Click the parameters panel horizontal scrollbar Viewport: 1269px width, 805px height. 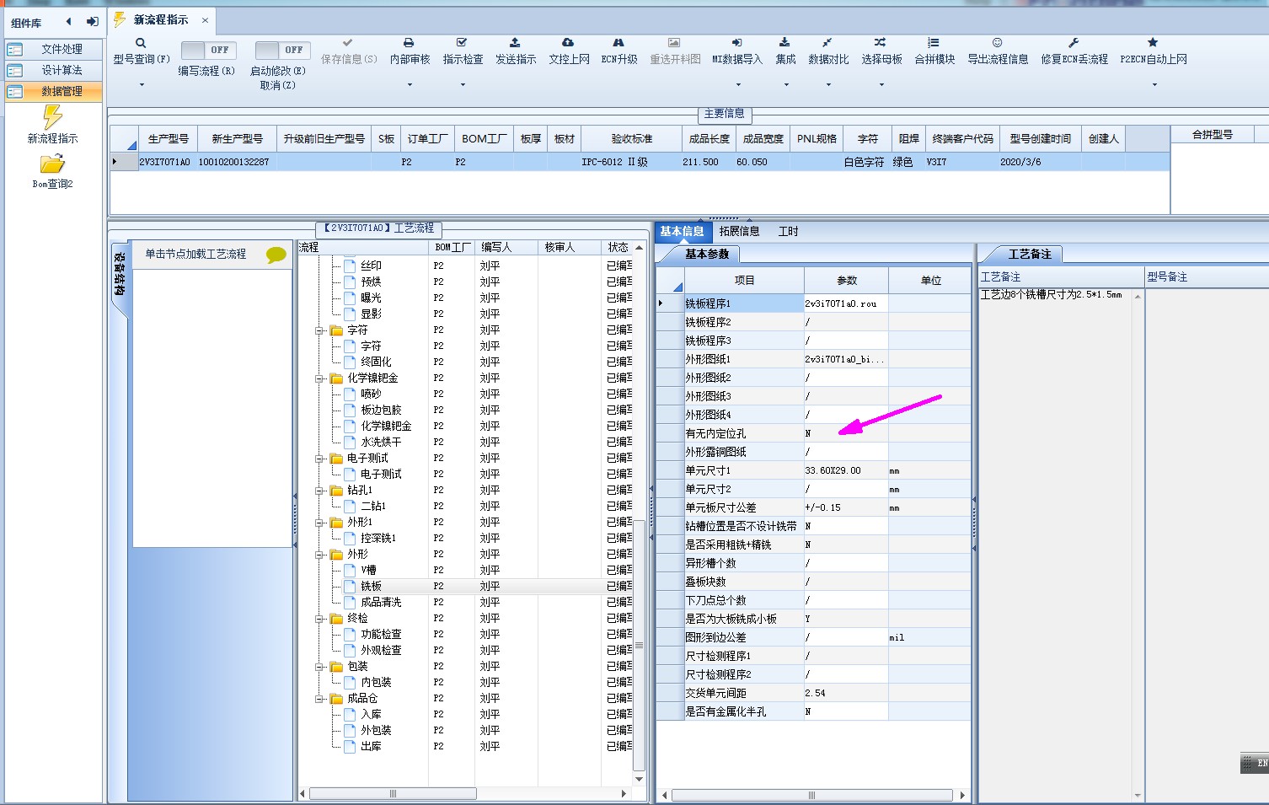pyautogui.click(x=813, y=795)
